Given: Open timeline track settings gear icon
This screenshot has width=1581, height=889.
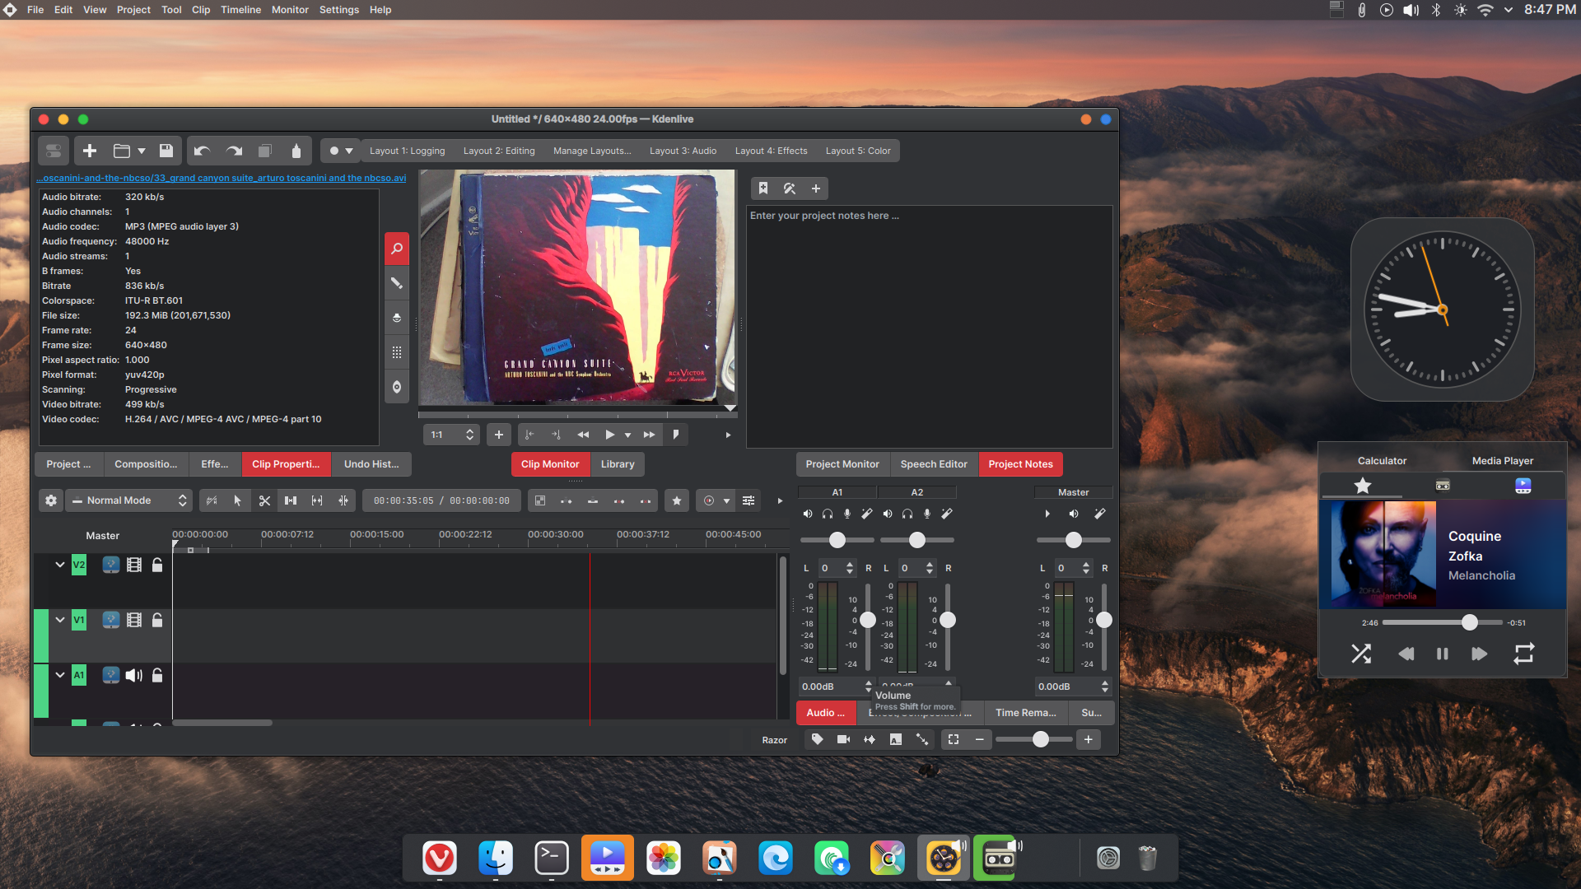Looking at the screenshot, I should [51, 500].
